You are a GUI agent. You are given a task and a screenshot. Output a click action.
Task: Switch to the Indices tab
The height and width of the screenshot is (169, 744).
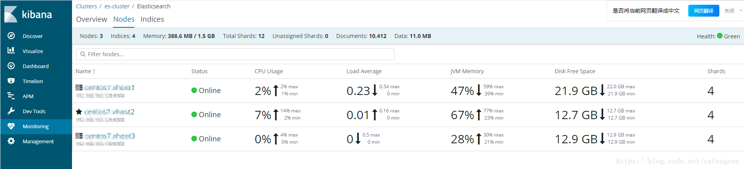tap(152, 19)
